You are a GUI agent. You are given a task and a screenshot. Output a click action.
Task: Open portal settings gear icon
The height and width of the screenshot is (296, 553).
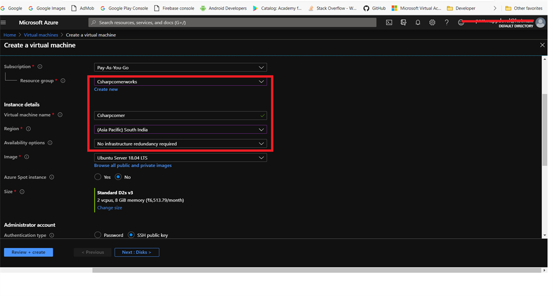coord(433,23)
